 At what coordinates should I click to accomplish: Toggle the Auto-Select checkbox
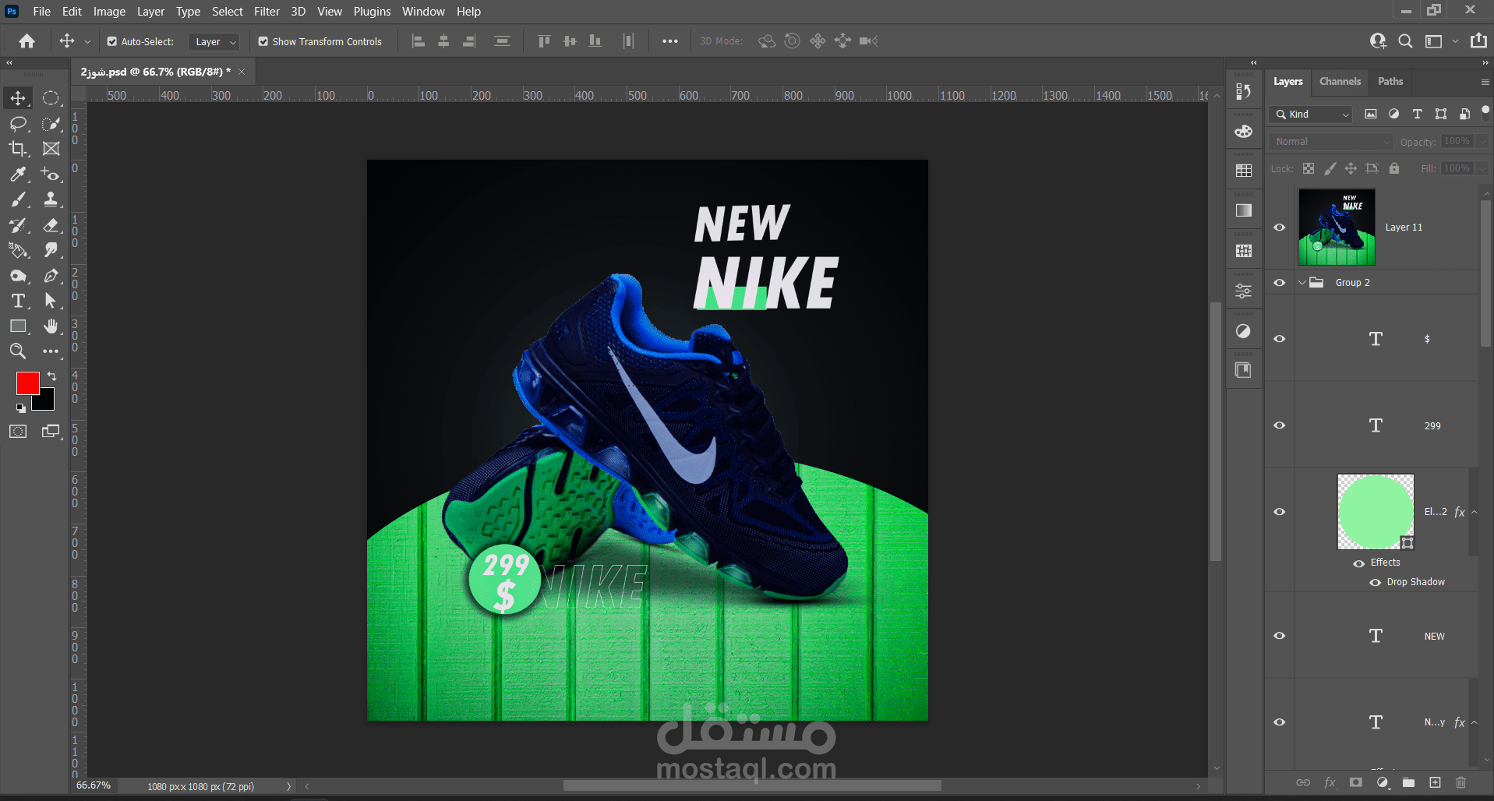tap(112, 41)
